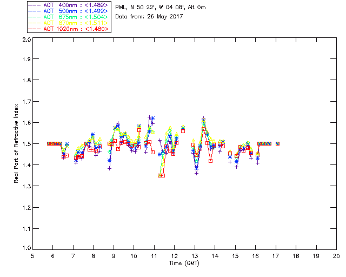Click the 9 on the time axis
Viewport: 346px width, 277px height.
tap(114, 256)
